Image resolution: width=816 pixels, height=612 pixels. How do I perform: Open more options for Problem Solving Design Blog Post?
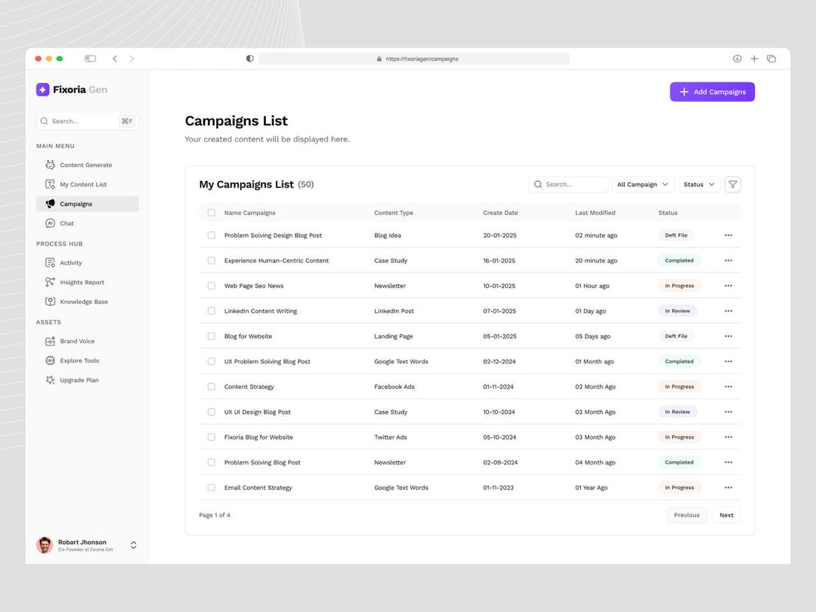coord(728,235)
